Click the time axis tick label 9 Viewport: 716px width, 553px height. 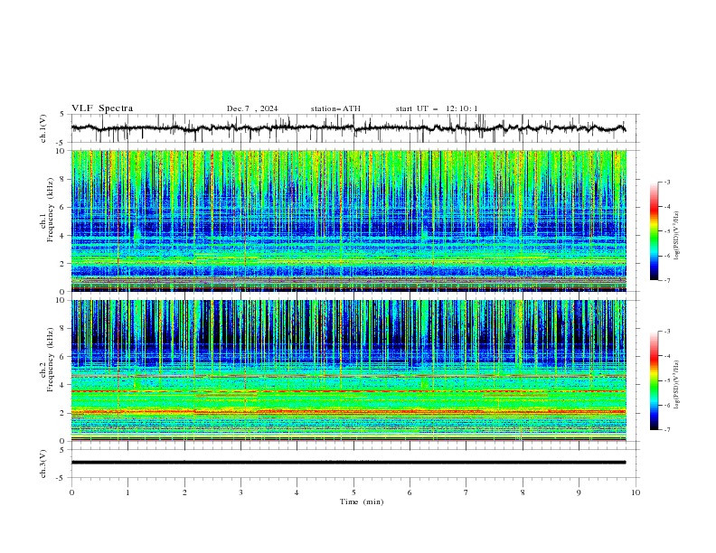click(579, 492)
